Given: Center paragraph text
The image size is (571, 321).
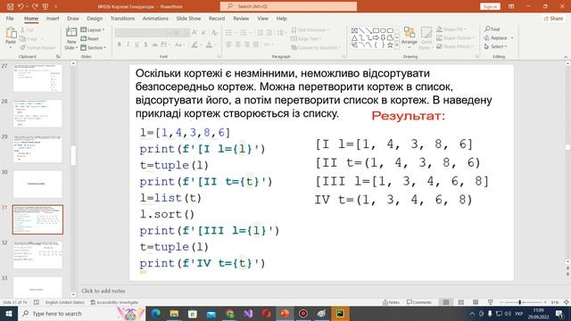Looking at the screenshot, I should coord(238,45).
